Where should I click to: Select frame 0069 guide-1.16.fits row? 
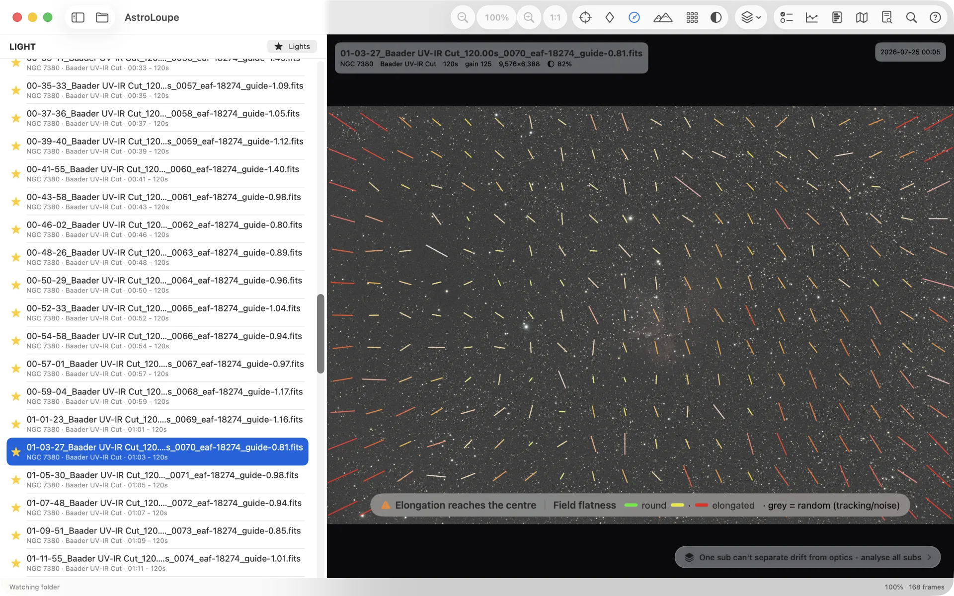(x=158, y=424)
